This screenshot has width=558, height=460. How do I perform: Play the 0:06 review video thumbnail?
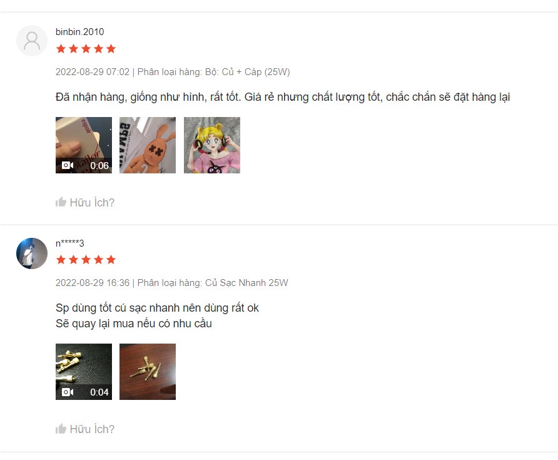[84, 145]
